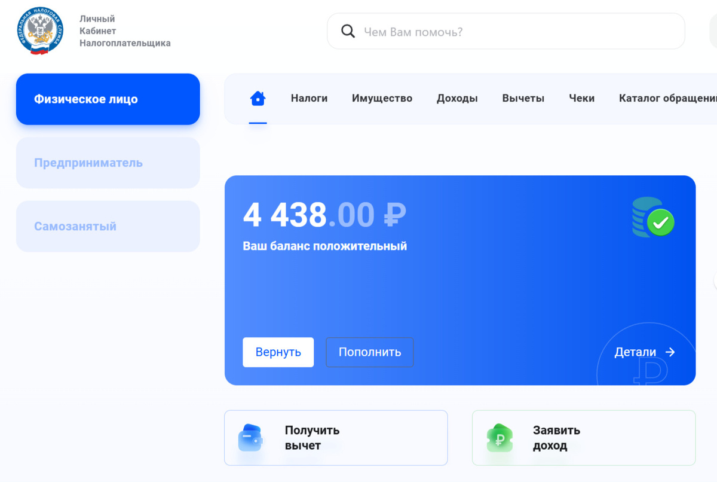This screenshot has width=717, height=482.
Task: Click the blue wallet icon in Получить вычет
Action: [x=250, y=438]
